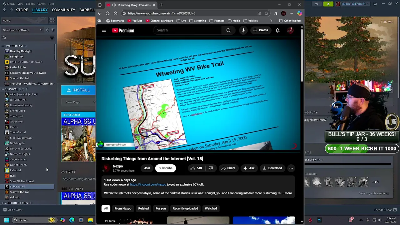Select the 'Watched' filter chip

click(211, 208)
